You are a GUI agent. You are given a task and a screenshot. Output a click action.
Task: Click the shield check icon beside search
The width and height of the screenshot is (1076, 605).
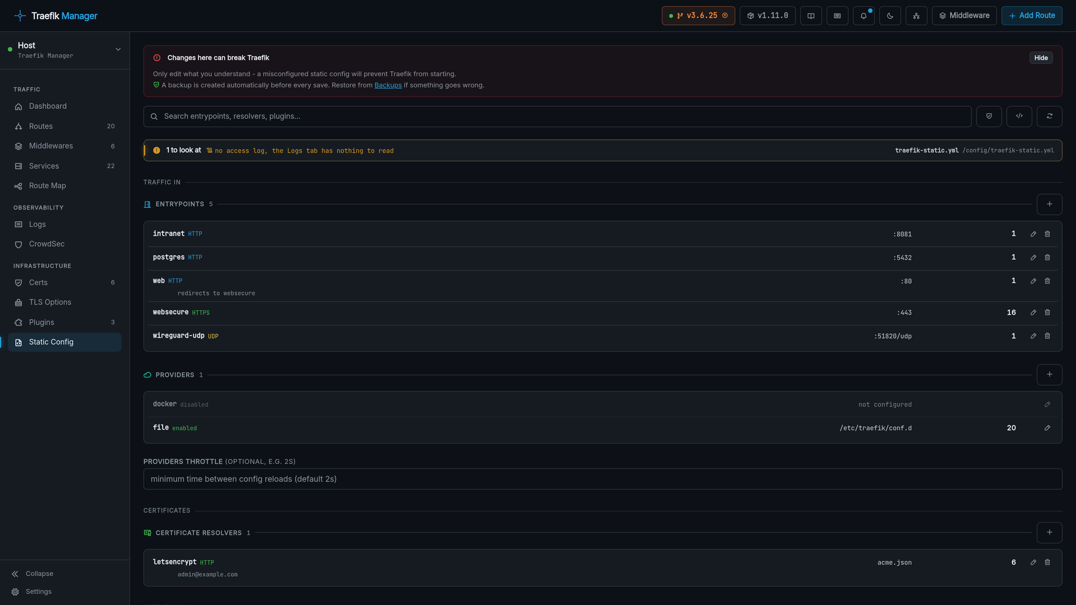coord(989,117)
